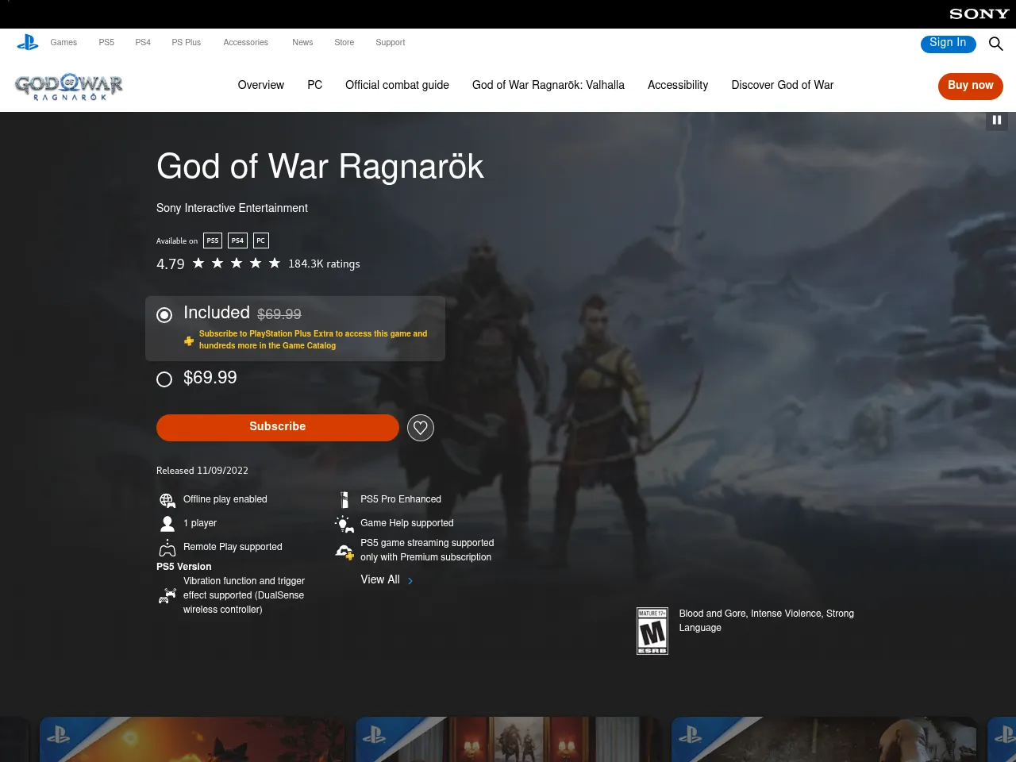The width and height of the screenshot is (1016, 762).
Task: Switch to the PC tab
Action: click(314, 85)
